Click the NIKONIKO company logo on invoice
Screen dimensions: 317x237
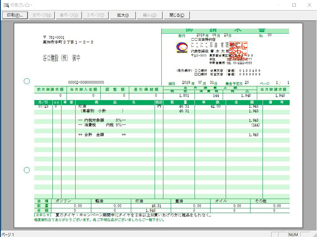[182, 48]
